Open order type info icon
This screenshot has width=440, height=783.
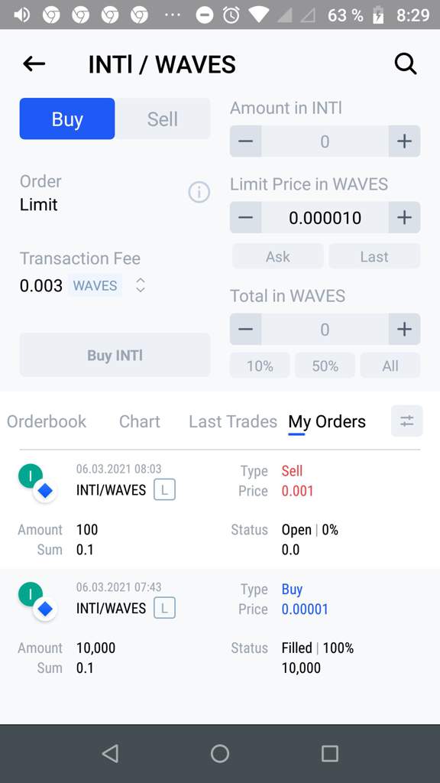pyautogui.click(x=199, y=192)
